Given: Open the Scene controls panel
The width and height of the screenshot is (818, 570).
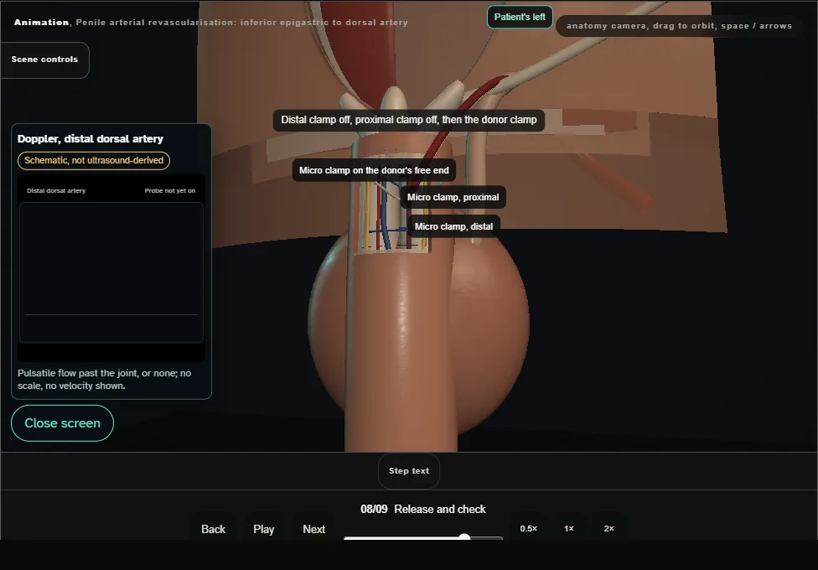Looking at the screenshot, I should pyautogui.click(x=45, y=60).
